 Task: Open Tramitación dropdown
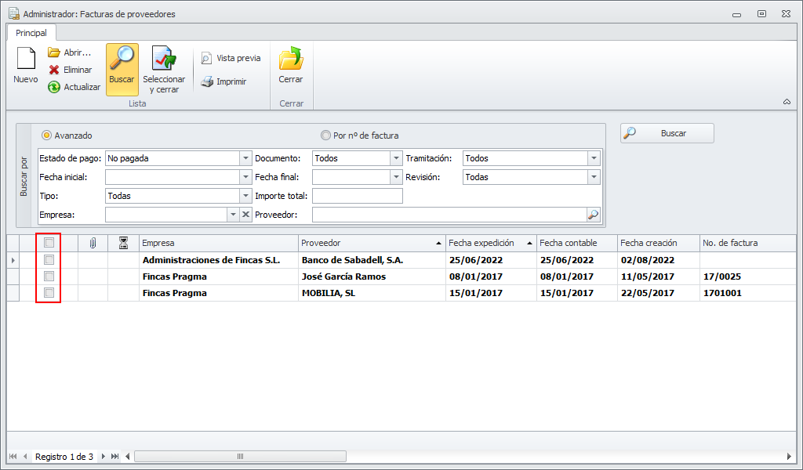(x=594, y=158)
